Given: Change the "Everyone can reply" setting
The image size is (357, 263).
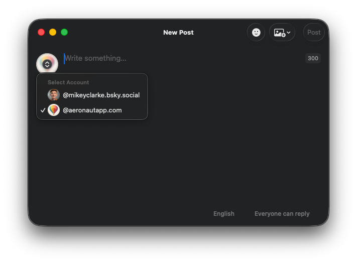Looking at the screenshot, I should [282, 213].
